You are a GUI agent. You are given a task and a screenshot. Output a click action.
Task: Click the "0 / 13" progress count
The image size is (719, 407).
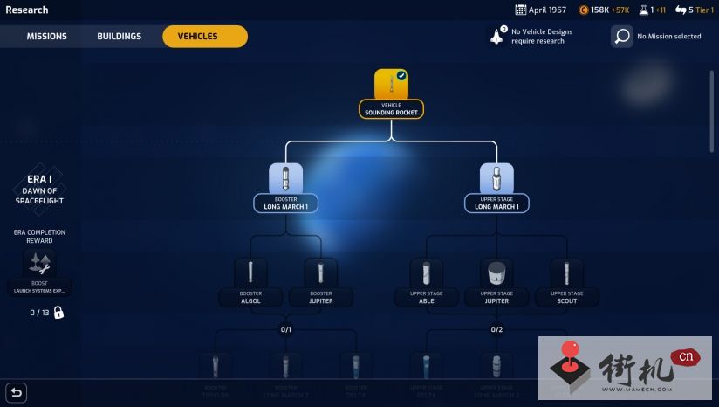point(39,313)
